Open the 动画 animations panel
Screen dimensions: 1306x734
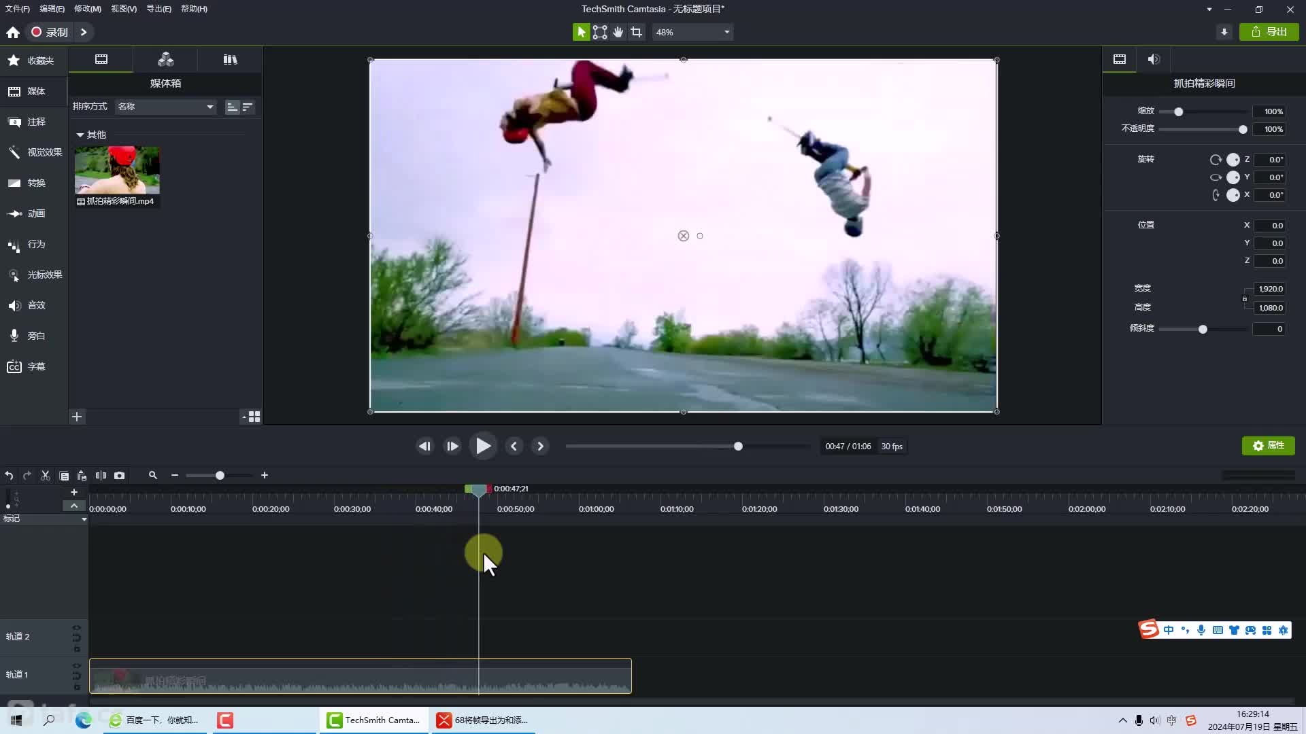click(x=34, y=213)
